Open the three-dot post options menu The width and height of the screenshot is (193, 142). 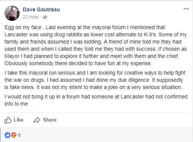point(186,9)
